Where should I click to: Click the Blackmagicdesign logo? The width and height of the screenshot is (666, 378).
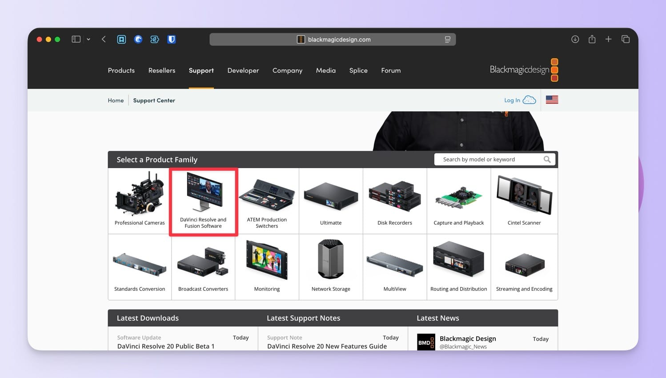point(524,70)
